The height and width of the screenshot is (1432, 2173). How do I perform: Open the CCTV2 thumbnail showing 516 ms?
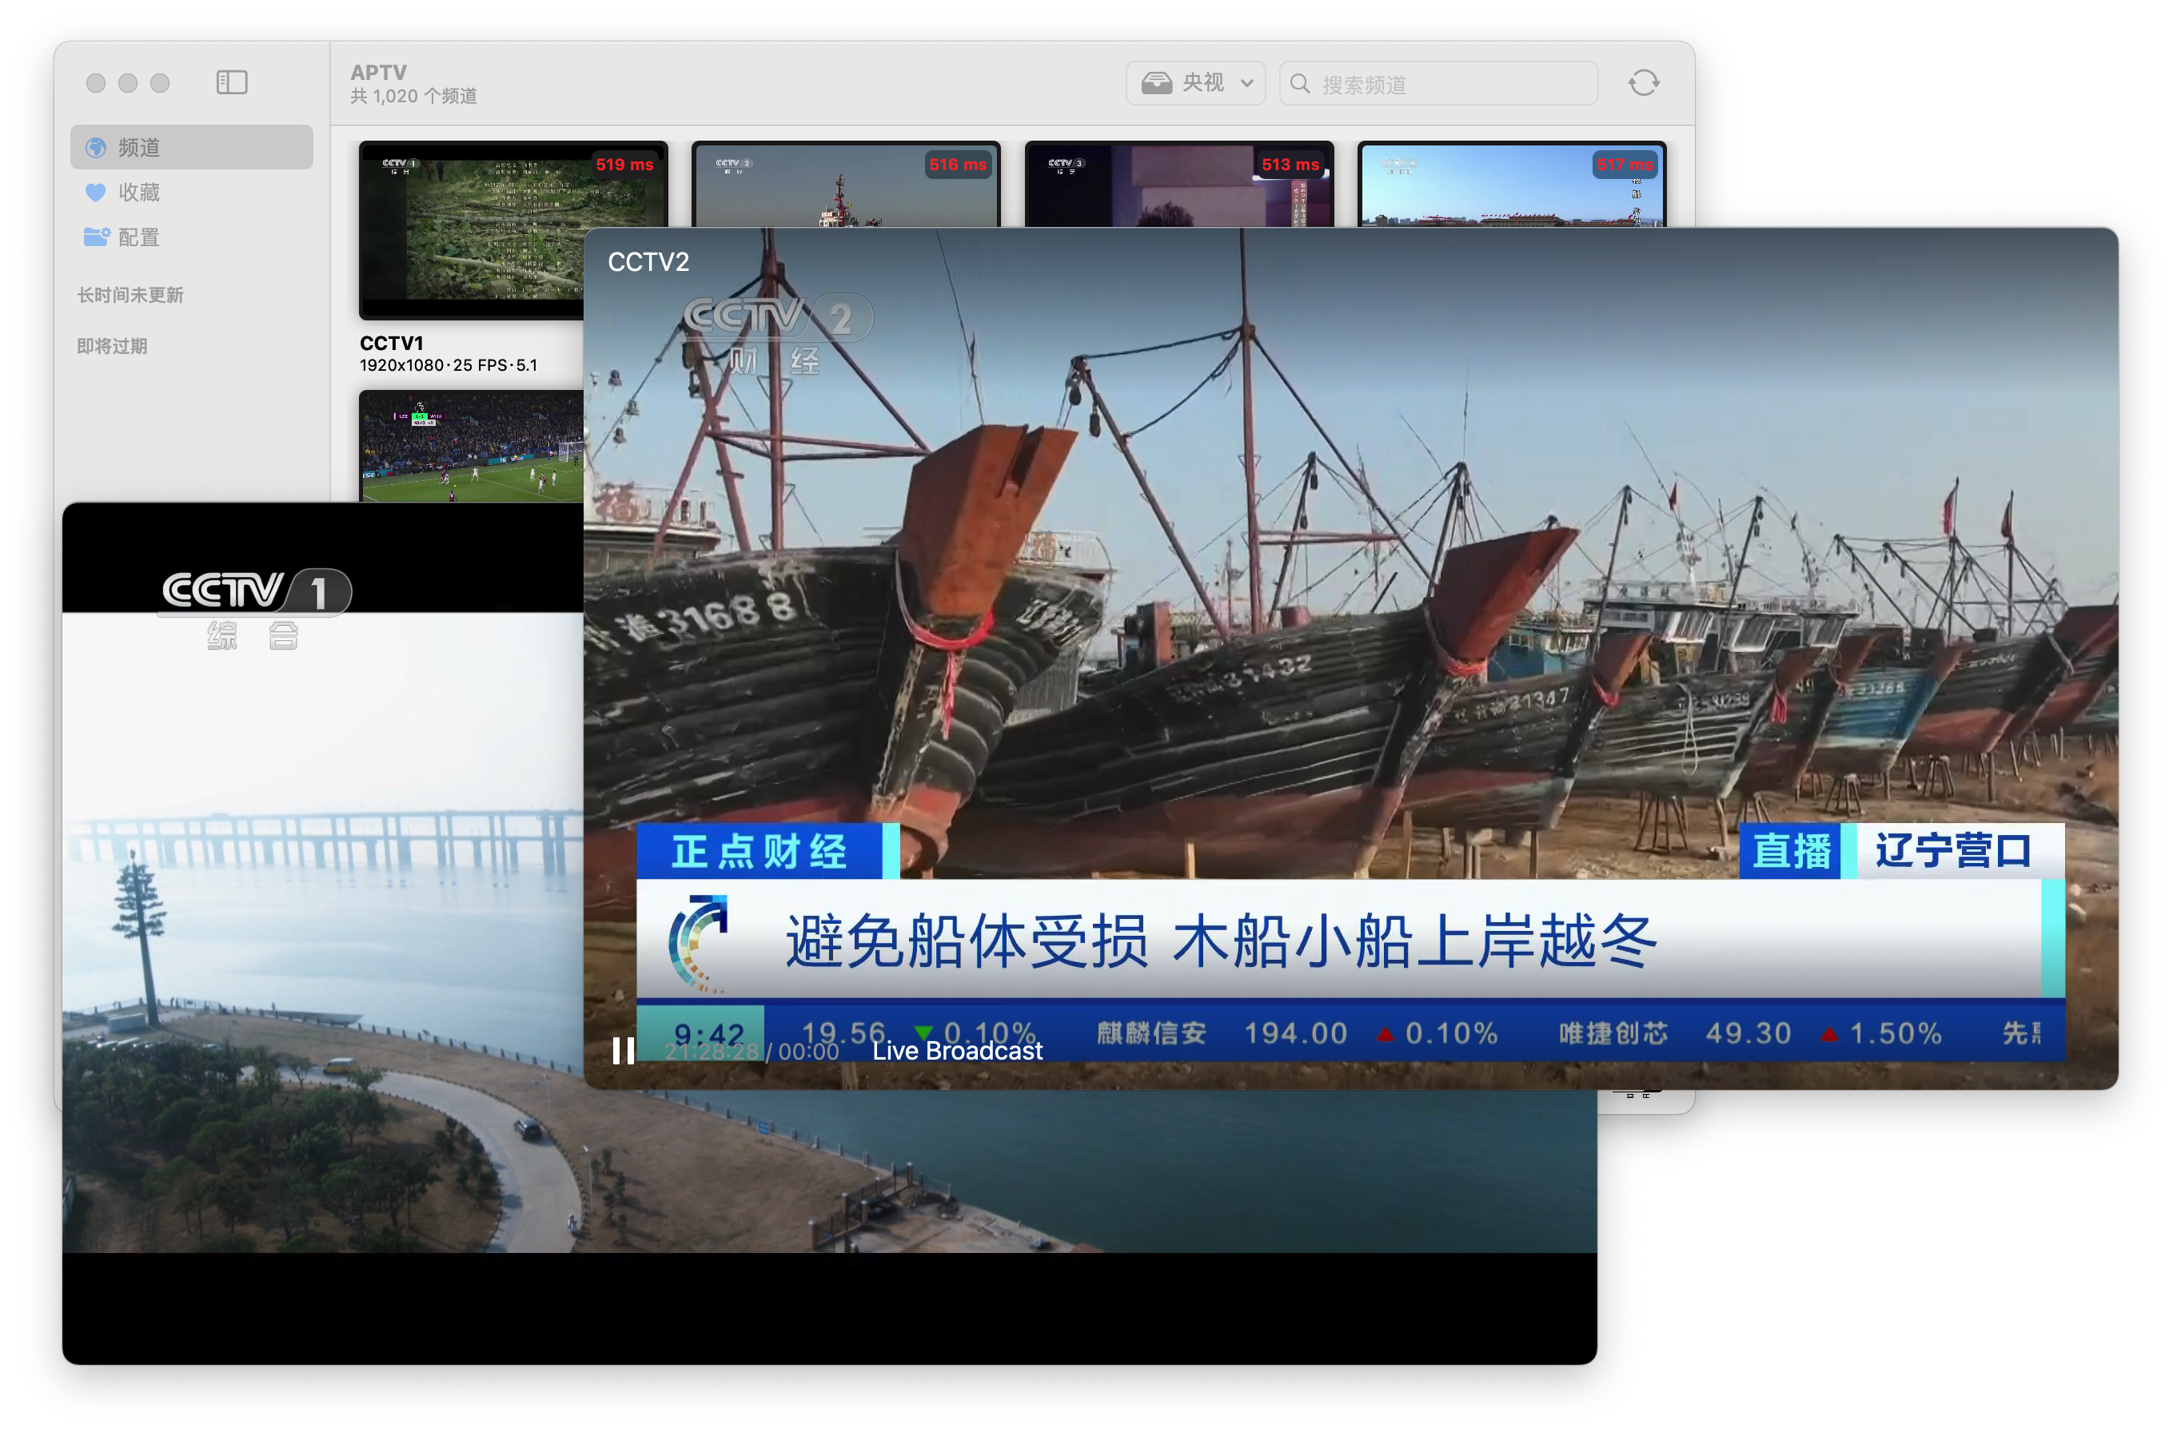click(x=845, y=185)
